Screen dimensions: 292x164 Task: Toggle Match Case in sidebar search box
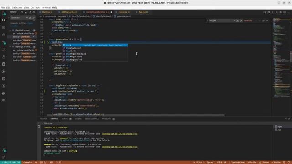click(x=27, y=18)
